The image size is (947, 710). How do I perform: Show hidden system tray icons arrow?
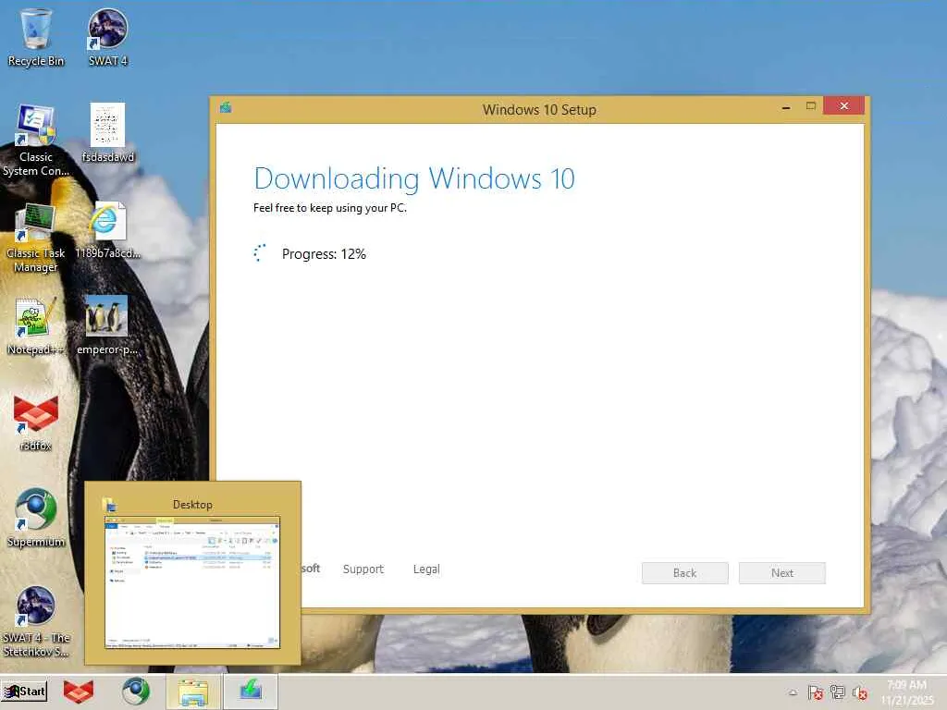(793, 692)
